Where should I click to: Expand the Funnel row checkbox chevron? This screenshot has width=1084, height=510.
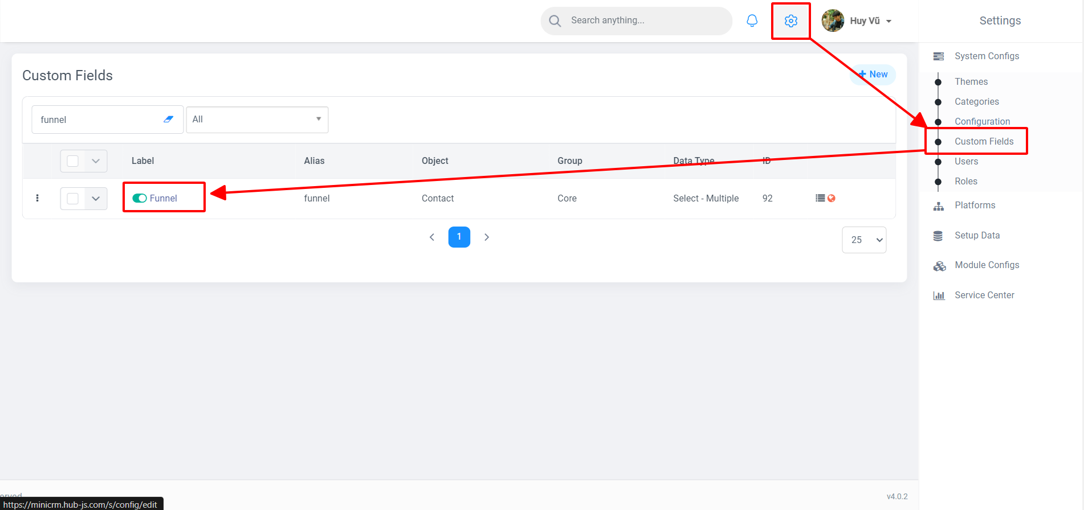click(x=96, y=199)
